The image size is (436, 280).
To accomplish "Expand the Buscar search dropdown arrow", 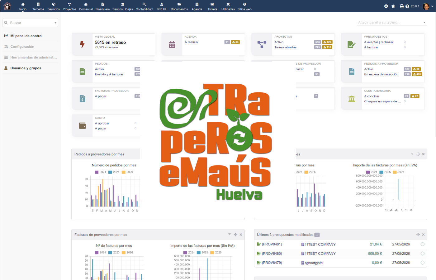I will coord(56,23).
